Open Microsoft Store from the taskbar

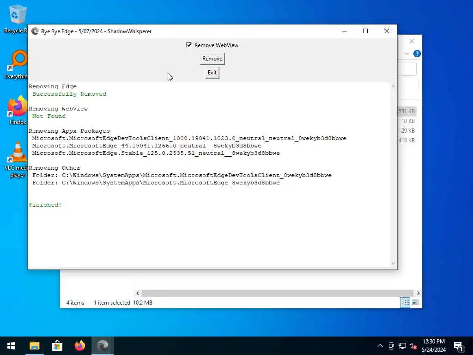(x=57, y=346)
